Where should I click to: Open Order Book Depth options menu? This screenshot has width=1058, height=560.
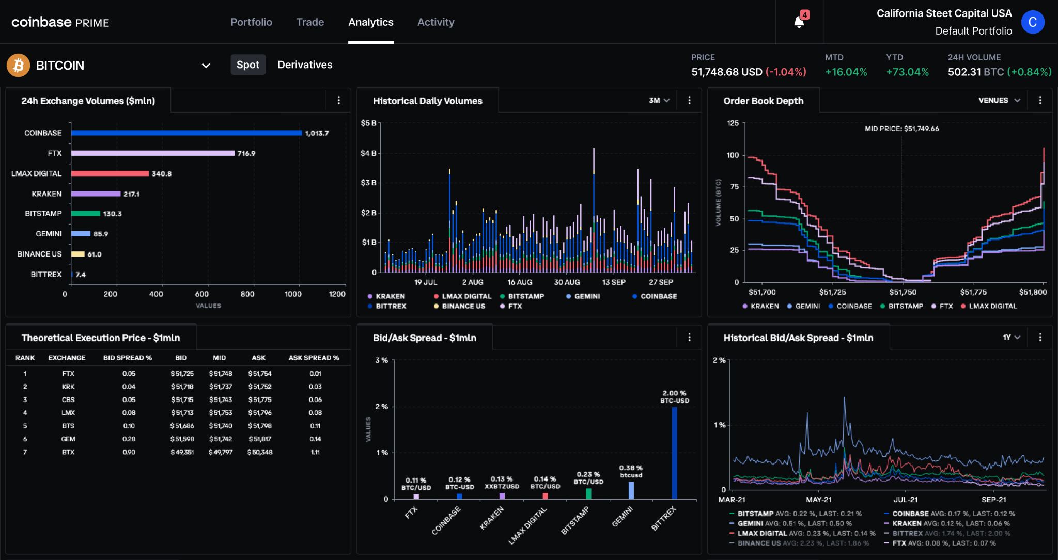(1040, 101)
